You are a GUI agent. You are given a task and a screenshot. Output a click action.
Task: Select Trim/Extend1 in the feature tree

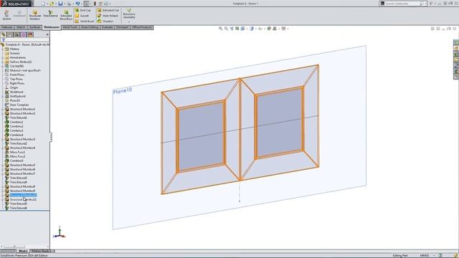(18, 118)
